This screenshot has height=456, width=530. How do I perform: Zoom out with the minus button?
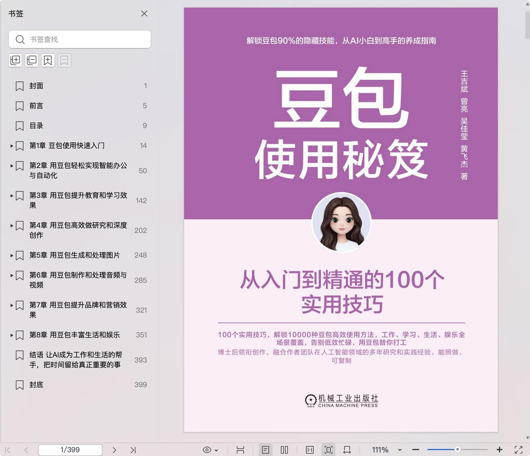click(416, 450)
